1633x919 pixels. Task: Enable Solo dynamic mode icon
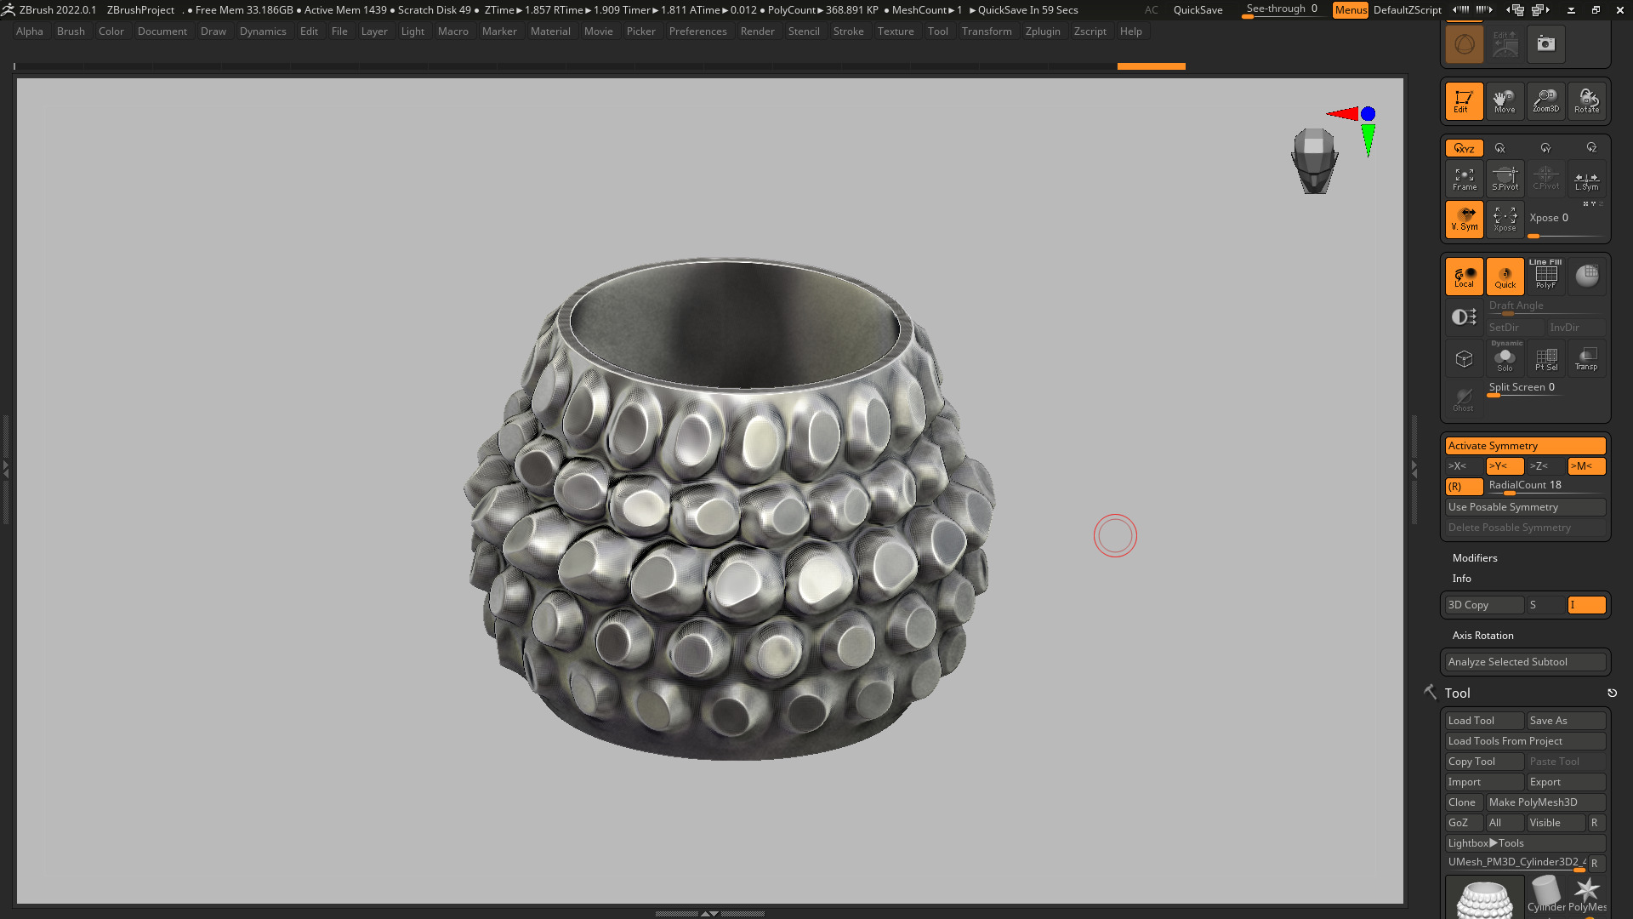[x=1505, y=358]
